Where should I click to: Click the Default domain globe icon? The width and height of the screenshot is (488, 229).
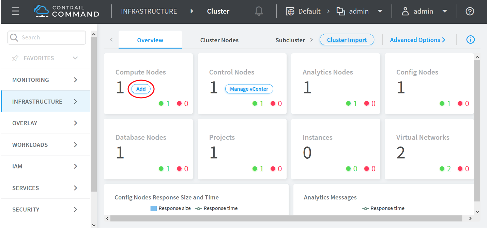point(290,11)
